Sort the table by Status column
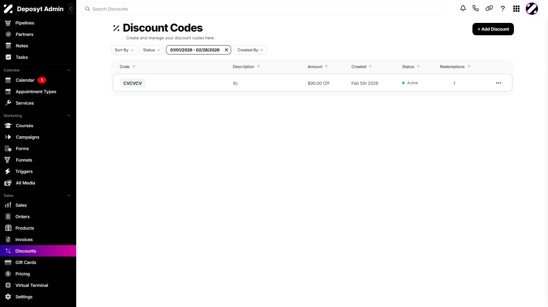Viewport: 548px width, 307px height. [411, 67]
